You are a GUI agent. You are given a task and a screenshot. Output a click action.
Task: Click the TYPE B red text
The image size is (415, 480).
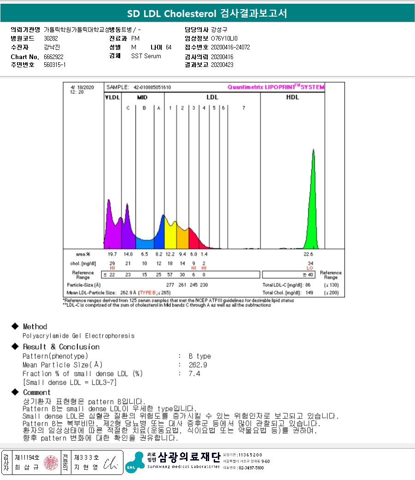point(147,293)
